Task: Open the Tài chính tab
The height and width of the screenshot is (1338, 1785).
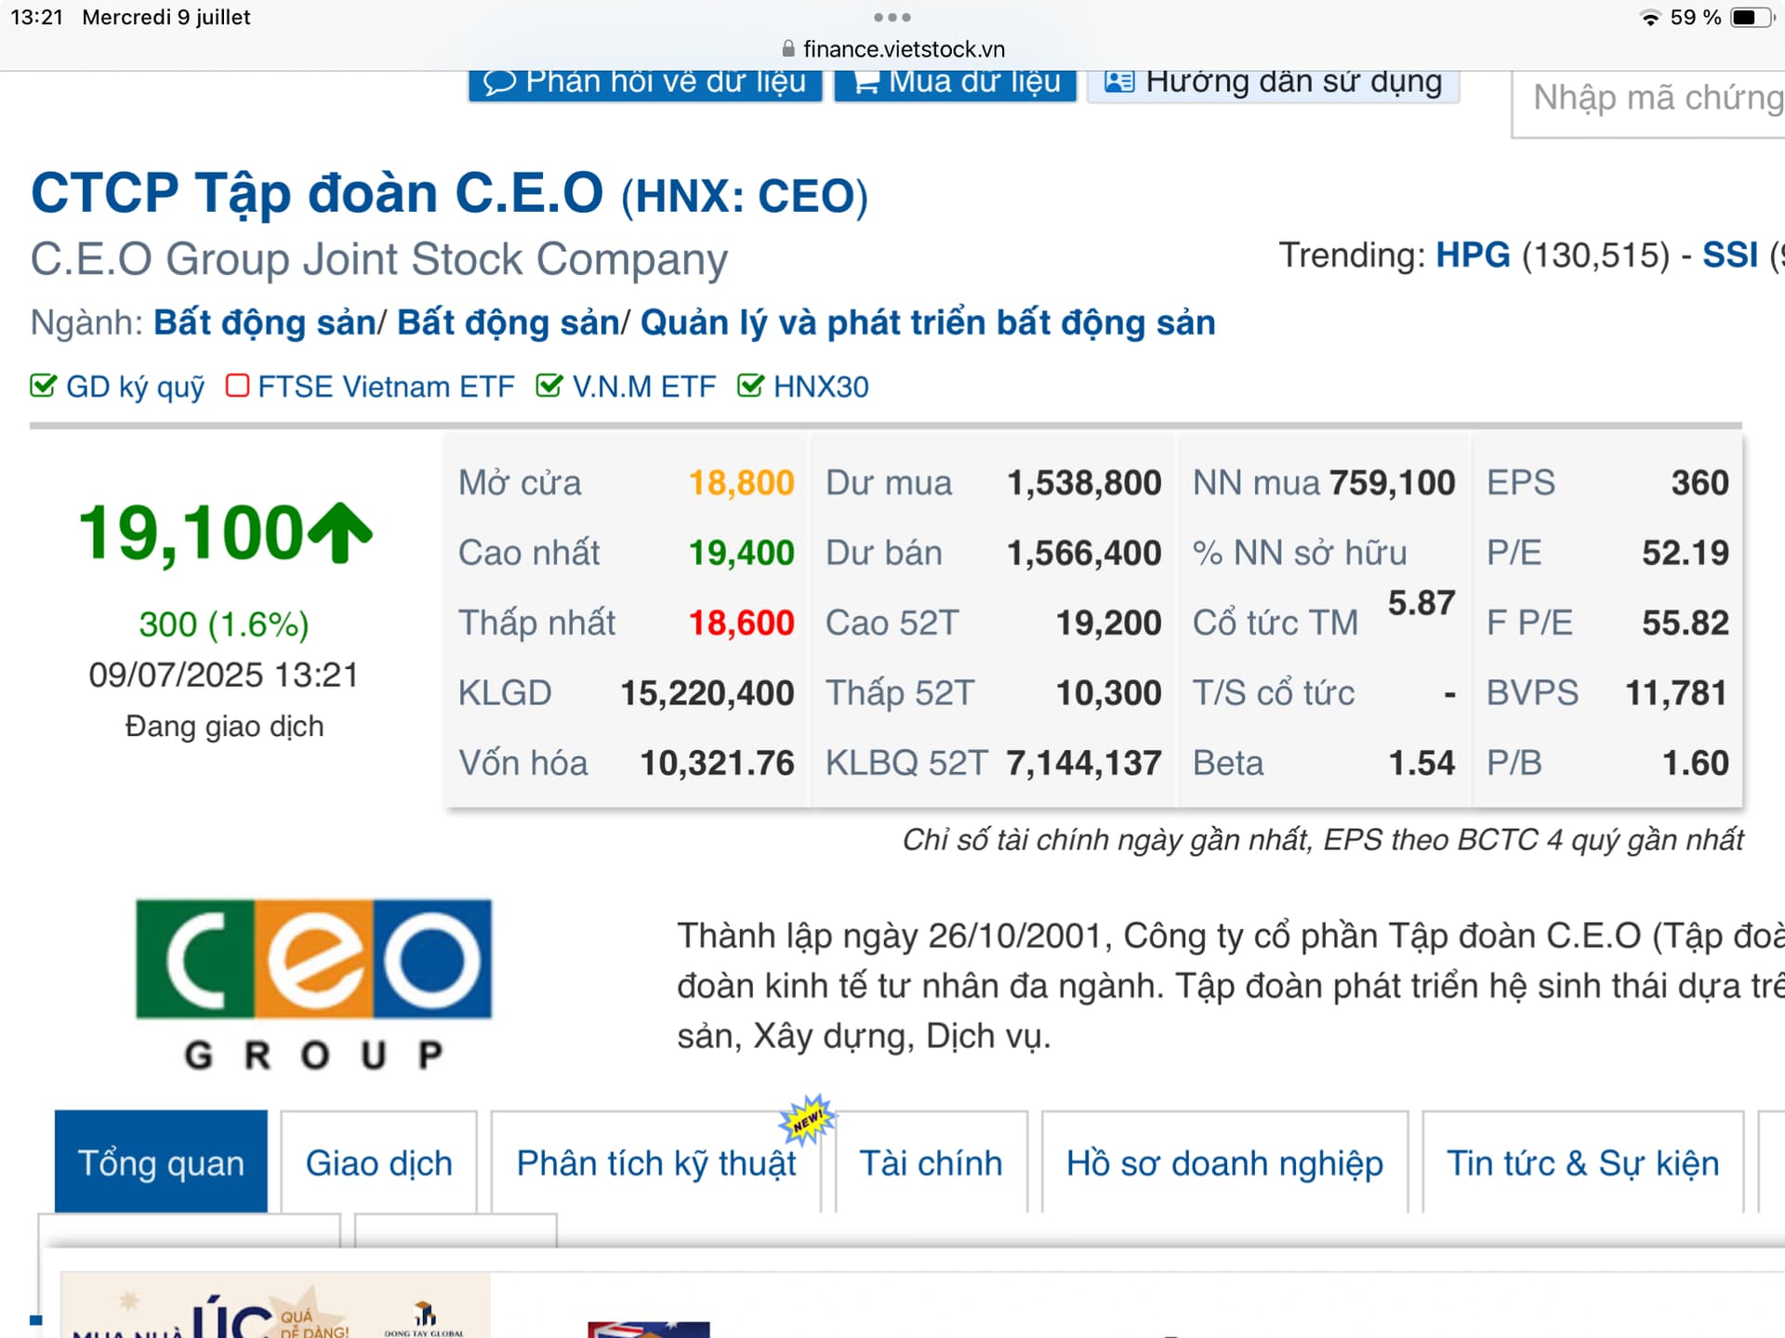Action: coord(930,1163)
